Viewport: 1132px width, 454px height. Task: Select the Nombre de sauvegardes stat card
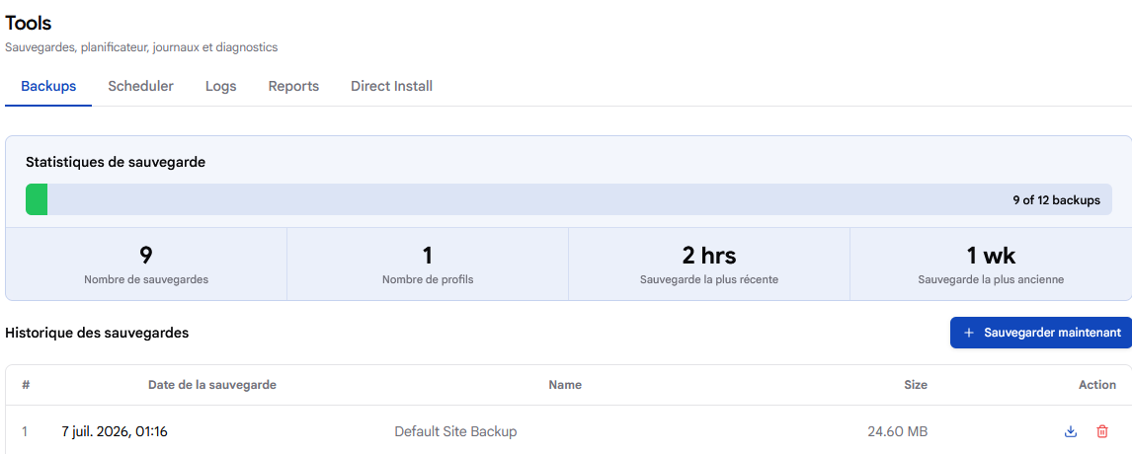[146, 265]
